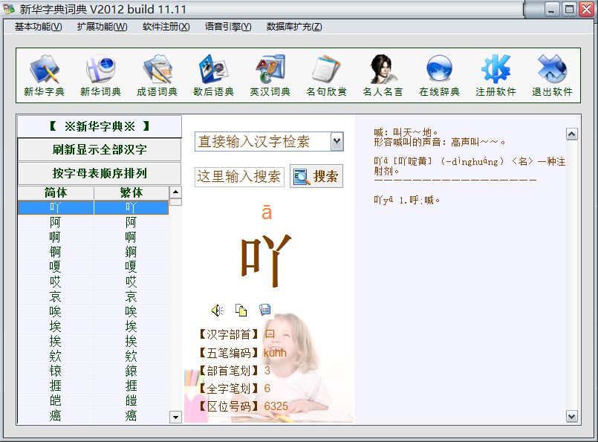Open the 名人名言 celebrity quotes icon
The height and width of the screenshot is (442, 598).
click(383, 75)
